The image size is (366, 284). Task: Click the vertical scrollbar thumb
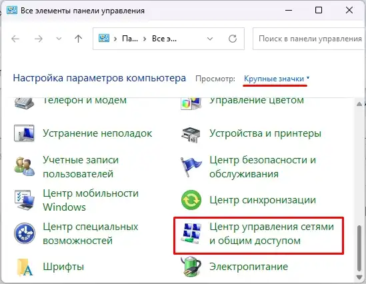tap(359, 248)
